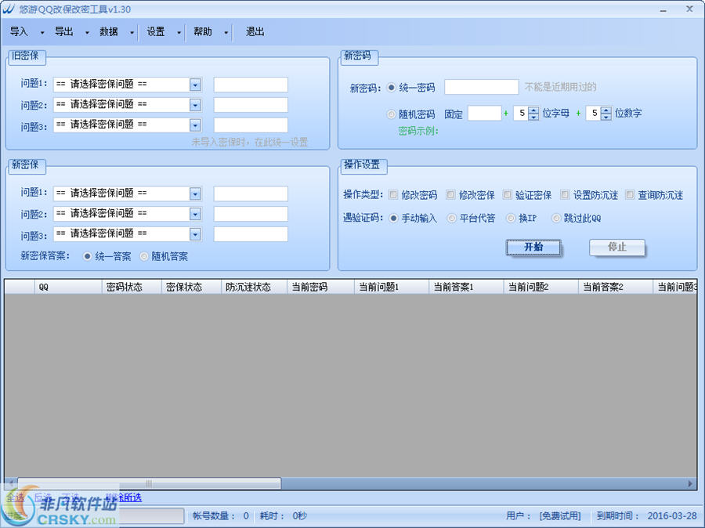Image resolution: width=705 pixels, height=528 pixels.
Task: Open the 设置 menu
Action: point(156,32)
